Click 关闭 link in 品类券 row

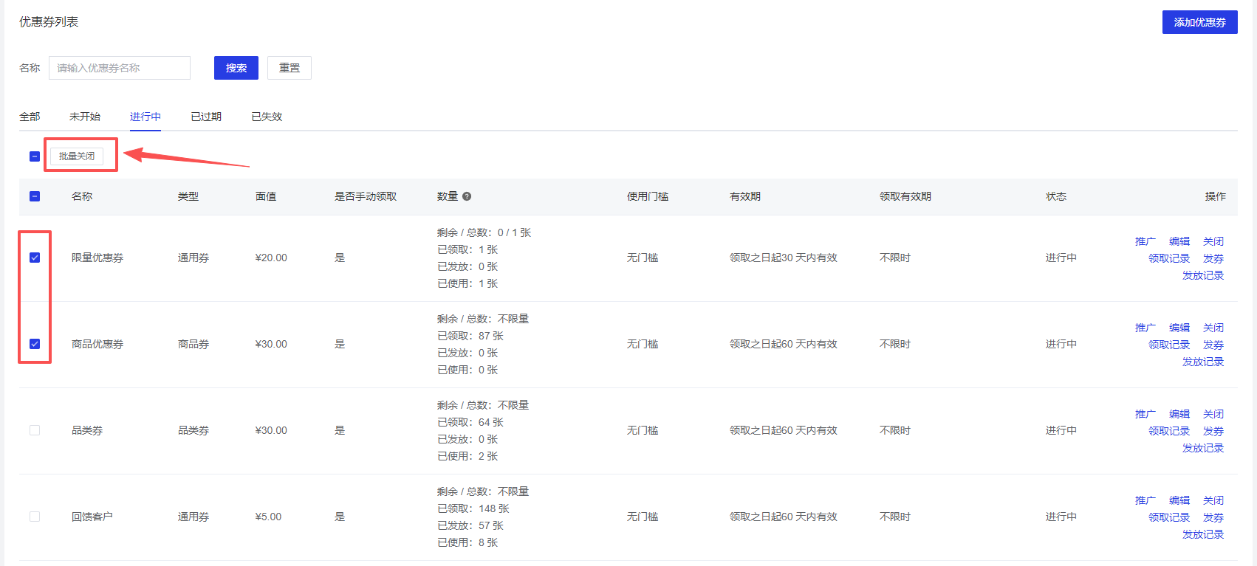(x=1213, y=414)
